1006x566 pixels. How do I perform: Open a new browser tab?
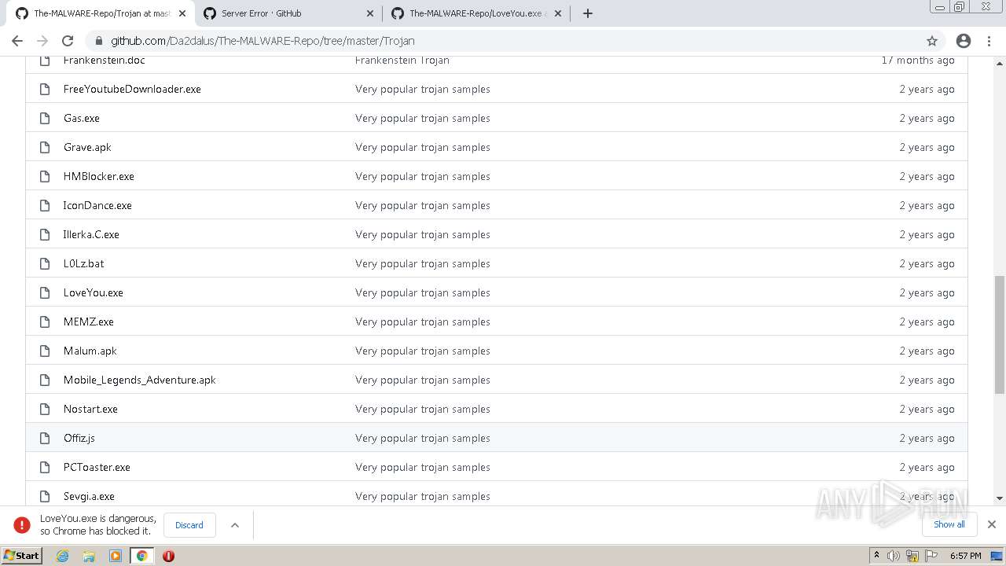[x=588, y=13]
